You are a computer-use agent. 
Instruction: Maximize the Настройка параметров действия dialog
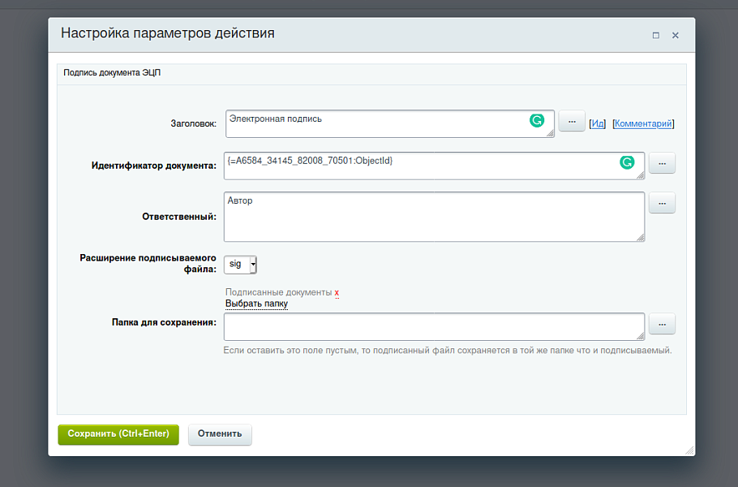pyautogui.click(x=655, y=35)
